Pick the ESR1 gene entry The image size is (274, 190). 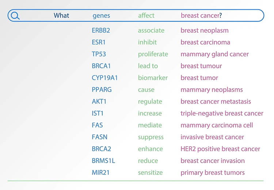click(x=99, y=42)
